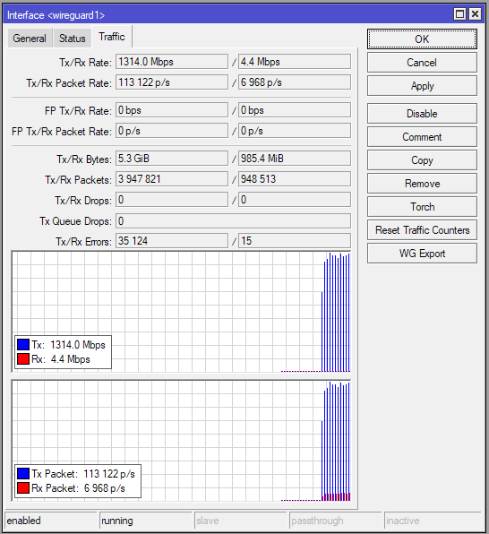Click the red Rx Packet legend swatch

click(23, 488)
